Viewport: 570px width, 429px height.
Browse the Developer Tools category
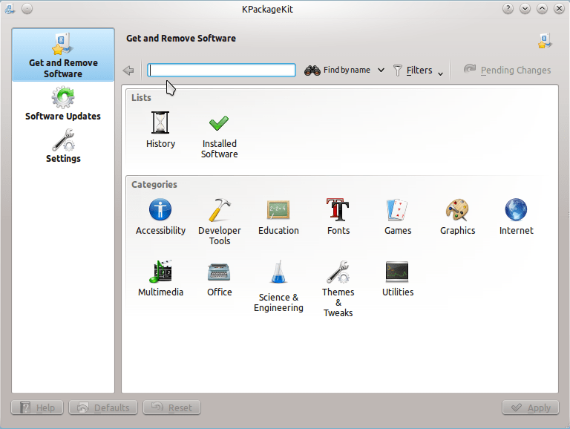220,222
